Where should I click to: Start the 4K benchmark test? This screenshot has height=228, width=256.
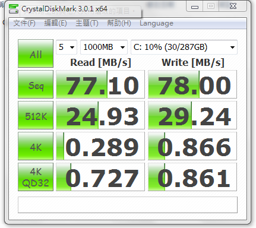[x=36, y=146]
